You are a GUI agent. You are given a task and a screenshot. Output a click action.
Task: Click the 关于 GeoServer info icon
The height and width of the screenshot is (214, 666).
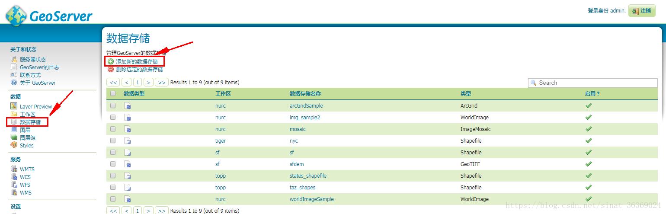(14, 83)
